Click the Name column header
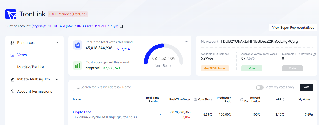This screenshot has width=319, height=125. click(77, 100)
